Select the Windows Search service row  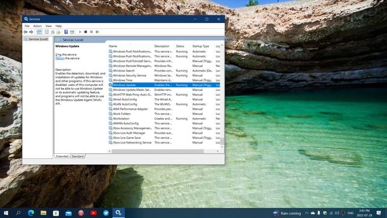pos(164,71)
